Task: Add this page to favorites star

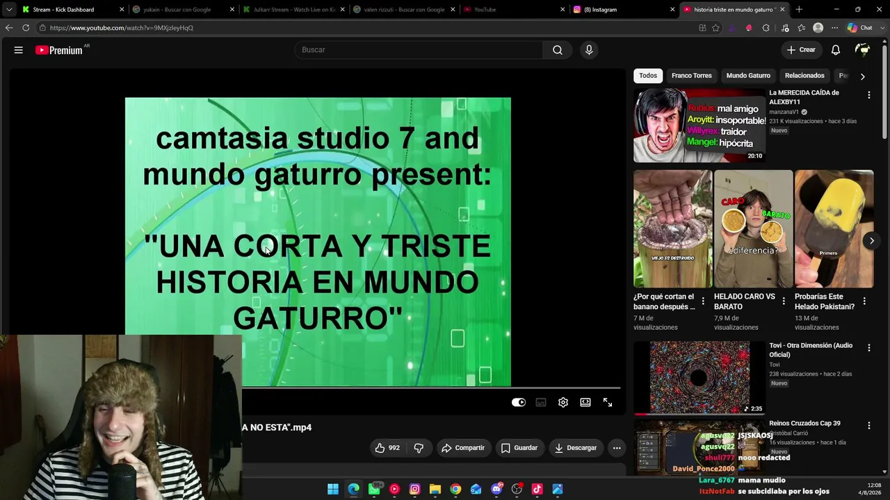Action: coord(715,28)
